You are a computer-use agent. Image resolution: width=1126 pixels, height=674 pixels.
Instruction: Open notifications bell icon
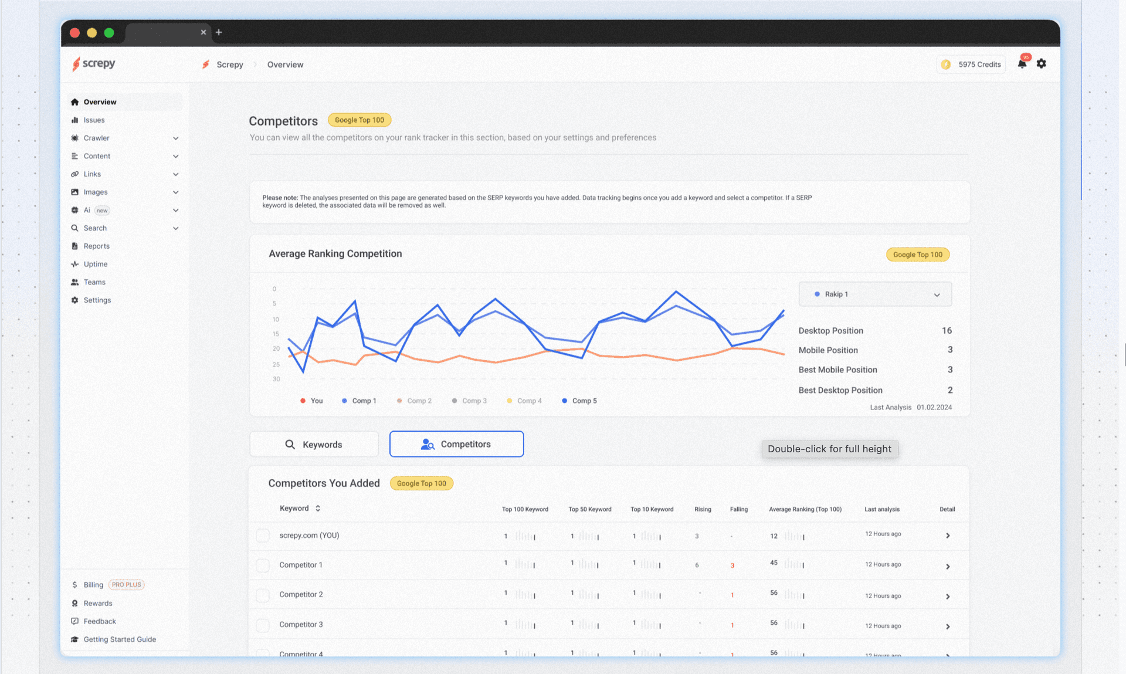1022,63
